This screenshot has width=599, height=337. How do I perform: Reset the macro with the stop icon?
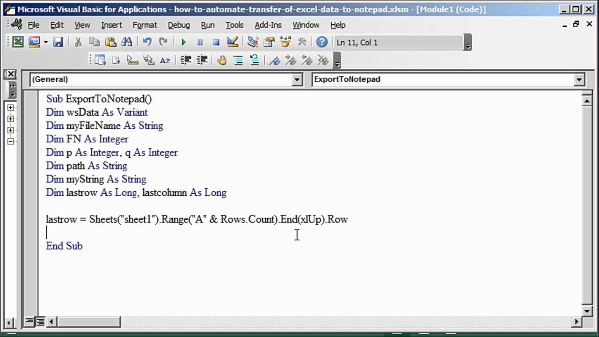click(x=216, y=42)
